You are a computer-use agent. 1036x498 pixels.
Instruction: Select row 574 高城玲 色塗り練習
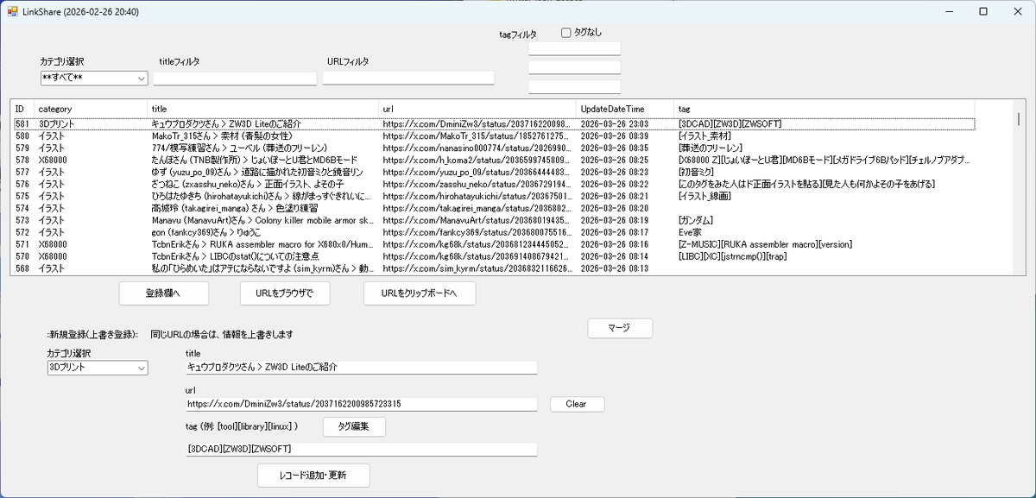[493, 209]
